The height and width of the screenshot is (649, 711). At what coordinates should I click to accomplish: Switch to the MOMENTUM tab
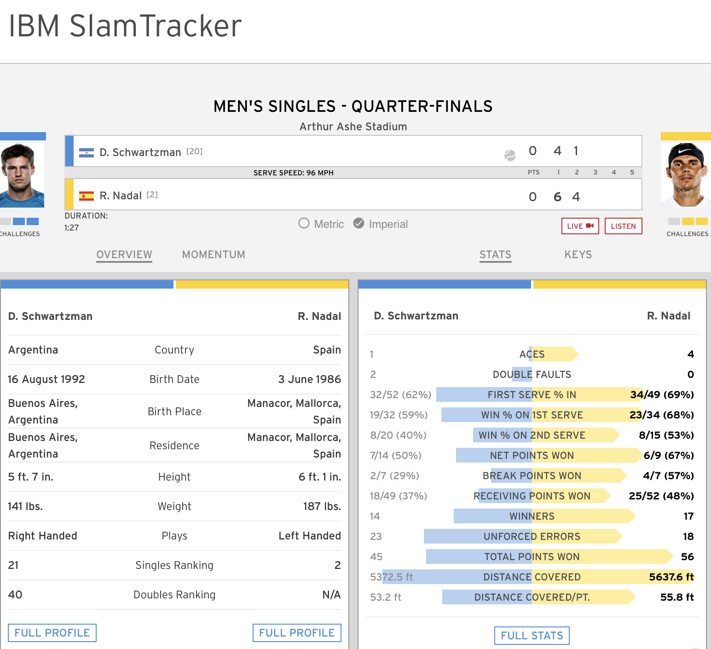[214, 255]
